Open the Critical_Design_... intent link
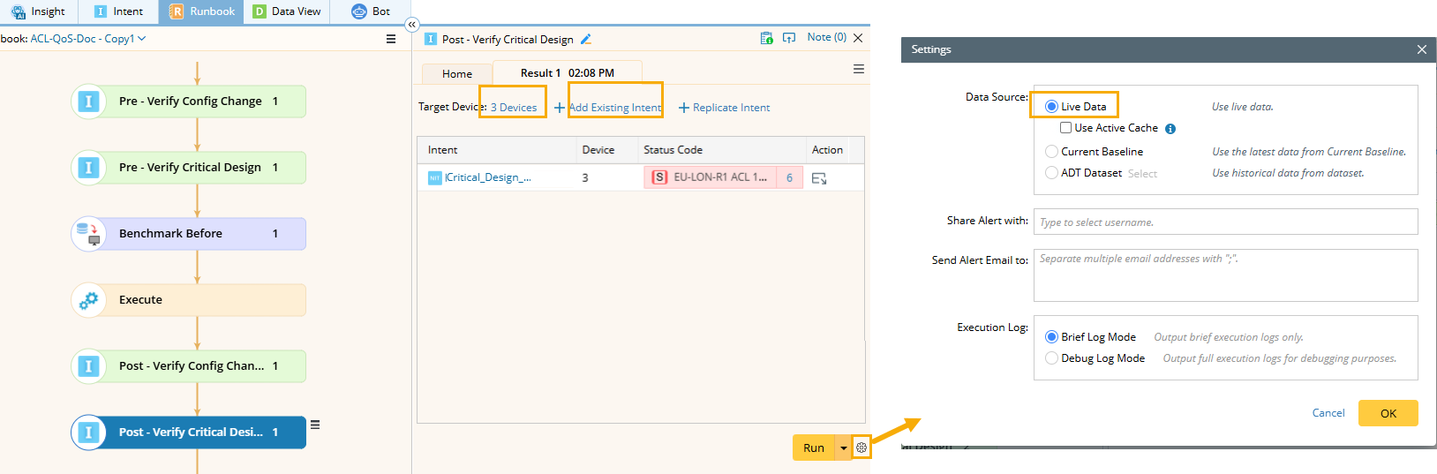Screen dimensions: 1437x474 pyautogui.click(x=488, y=177)
